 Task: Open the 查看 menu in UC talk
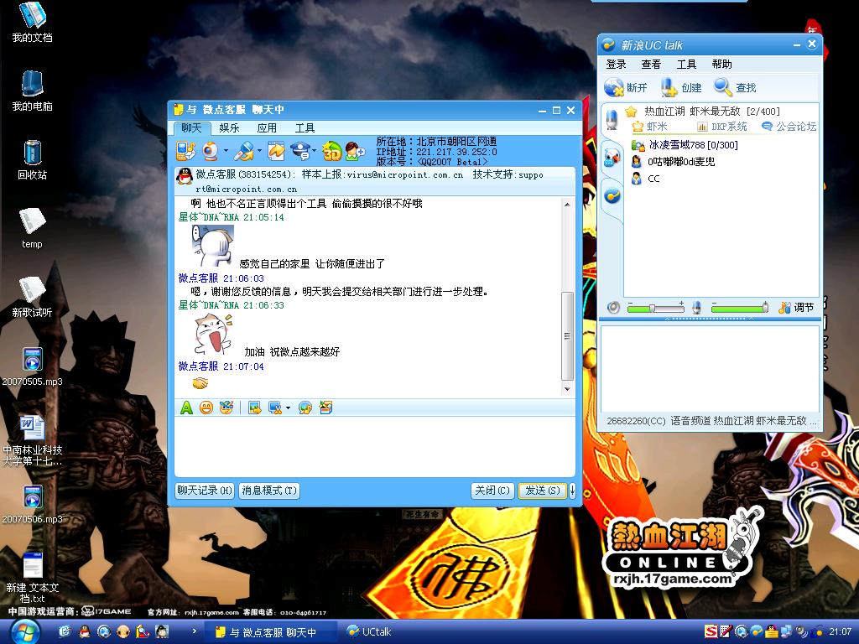click(x=651, y=64)
